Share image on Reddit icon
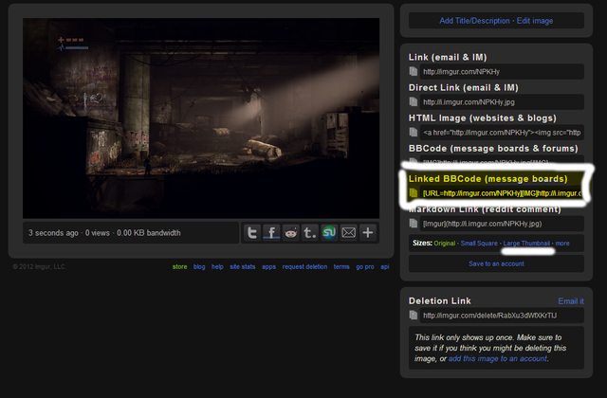The image size is (607, 398). click(291, 233)
